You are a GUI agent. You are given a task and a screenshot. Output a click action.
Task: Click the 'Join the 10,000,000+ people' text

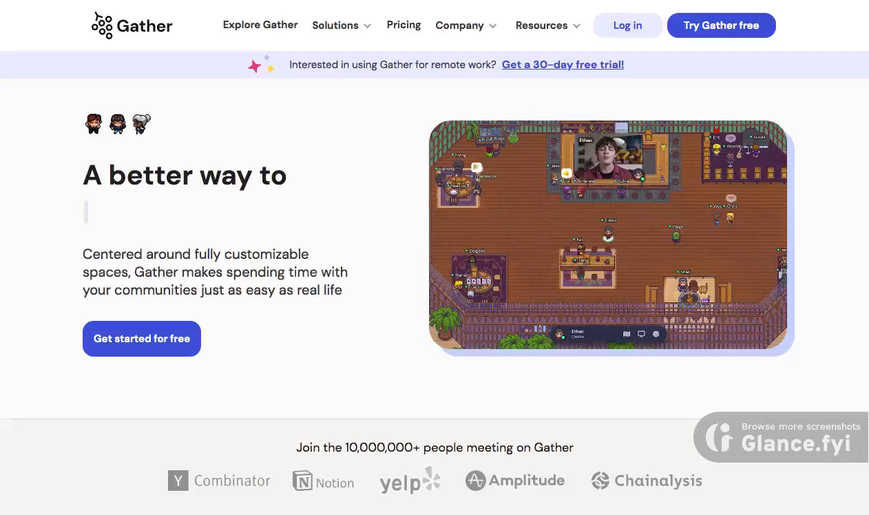pyautogui.click(x=434, y=448)
